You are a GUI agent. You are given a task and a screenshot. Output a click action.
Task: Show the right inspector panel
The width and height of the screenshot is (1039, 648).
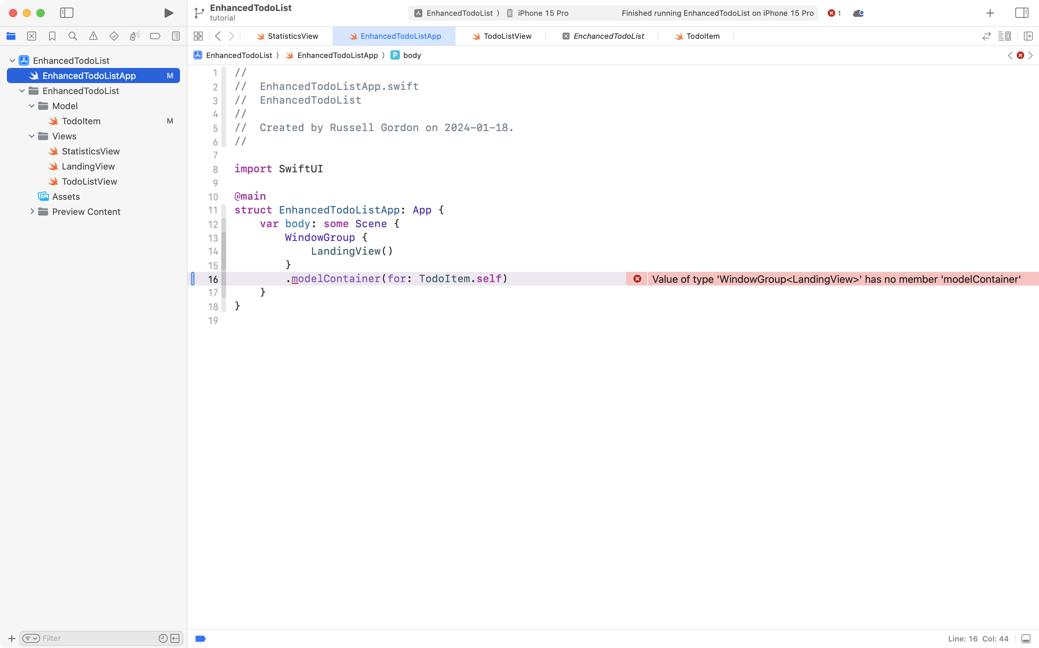tap(1021, 13)
